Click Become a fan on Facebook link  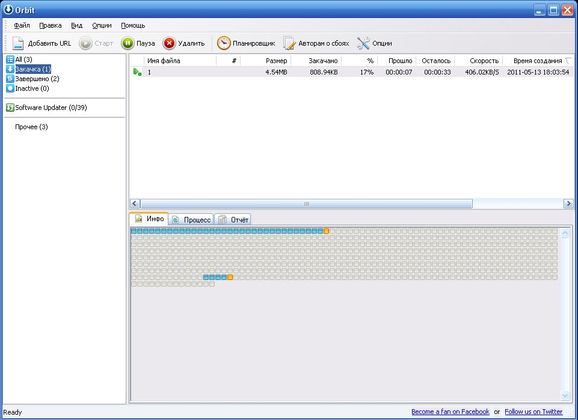pos(450,412)
